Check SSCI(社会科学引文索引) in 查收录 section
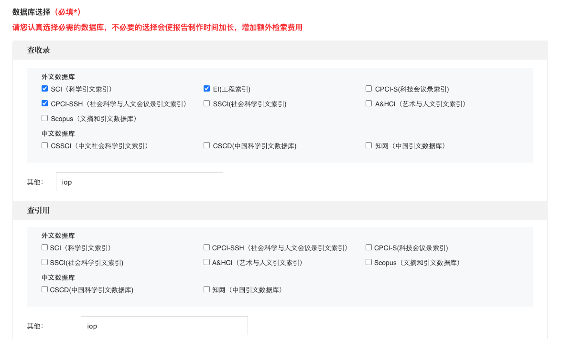Image resolution: width=563 pixels, height=339 pixels. click(206, 103)
